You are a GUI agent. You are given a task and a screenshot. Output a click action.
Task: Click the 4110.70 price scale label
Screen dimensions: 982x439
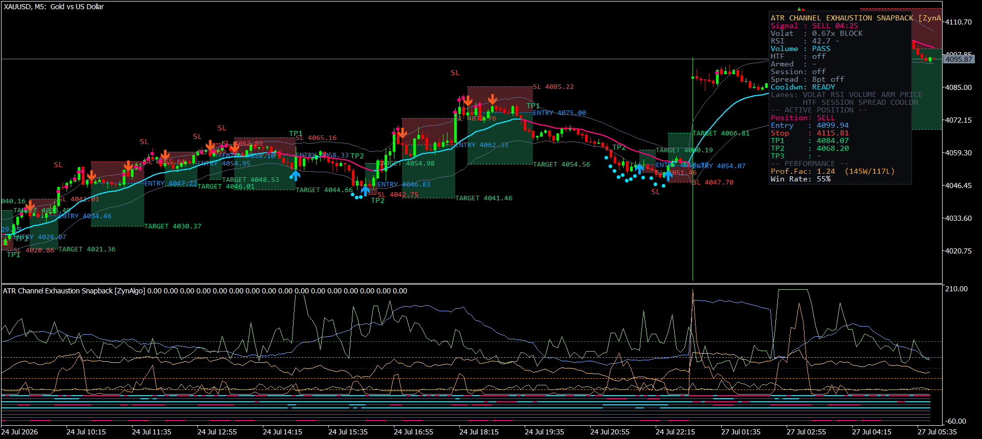958,22
